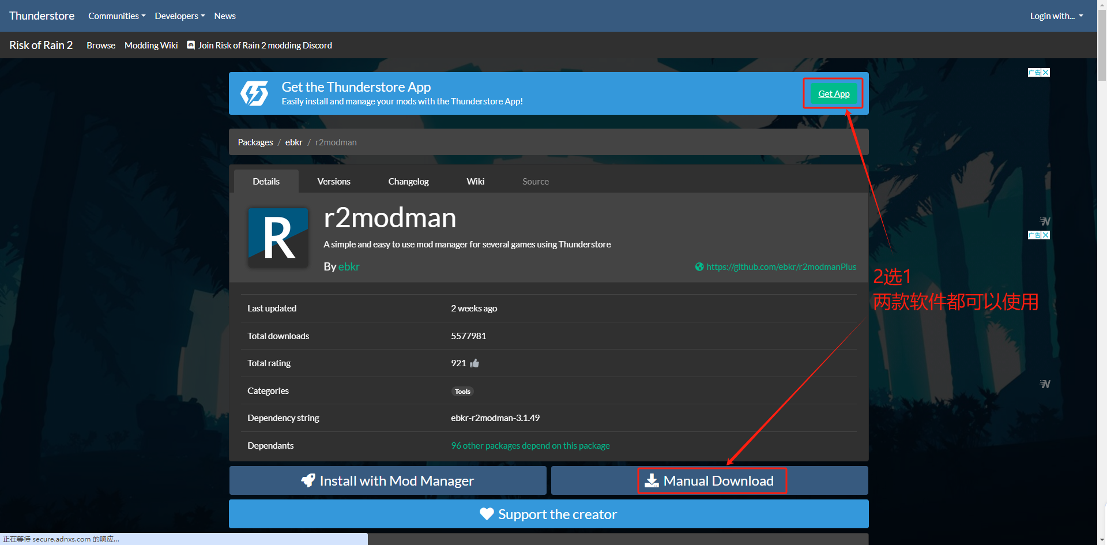The width and height of the screenshot is (1107, 545).
Task: Open the Changelog tab
Action: [x=408, y=182]
